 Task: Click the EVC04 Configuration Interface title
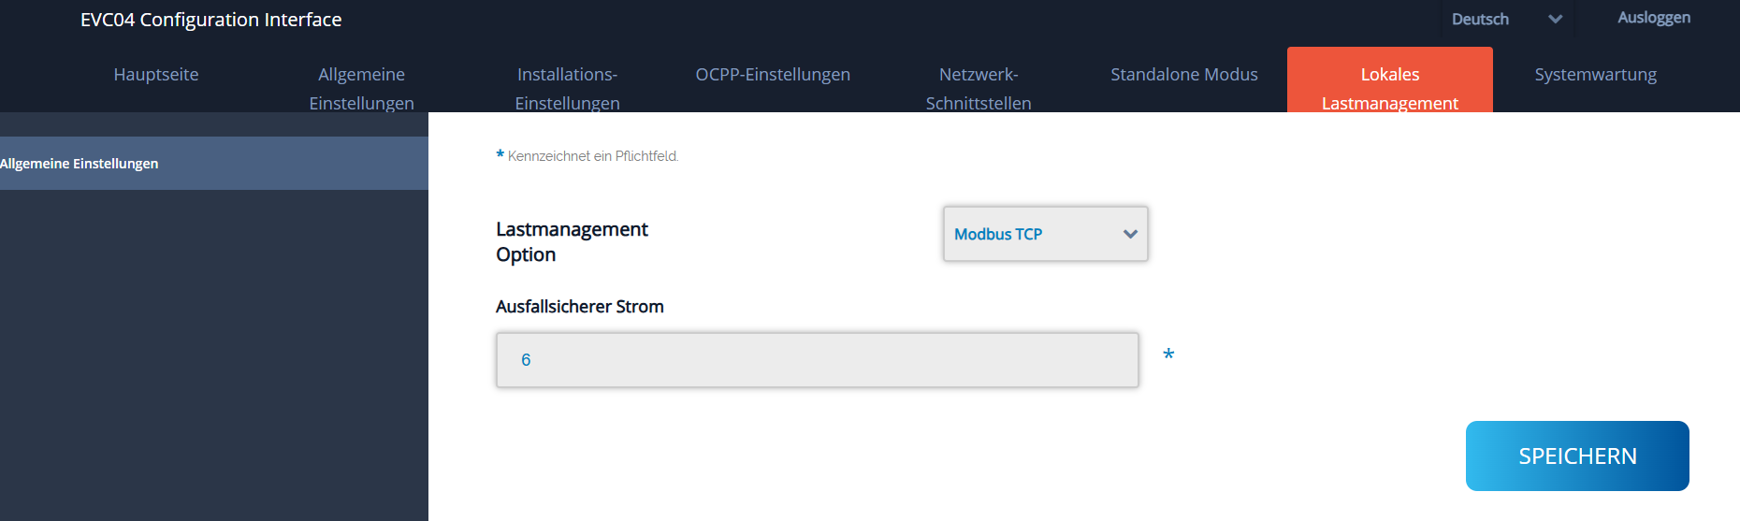(211, 20)
